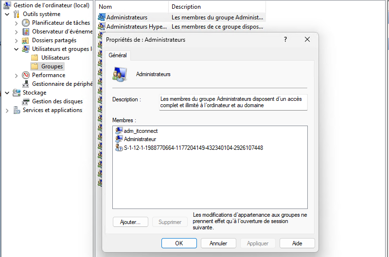Click the greyed Appliquer button
The height and width of the screenshot is (257, 389).
click(258, 243)
